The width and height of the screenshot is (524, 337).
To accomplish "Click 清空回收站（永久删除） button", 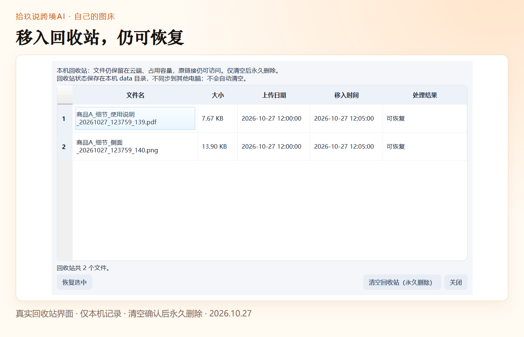I will (x=402, y=282).
